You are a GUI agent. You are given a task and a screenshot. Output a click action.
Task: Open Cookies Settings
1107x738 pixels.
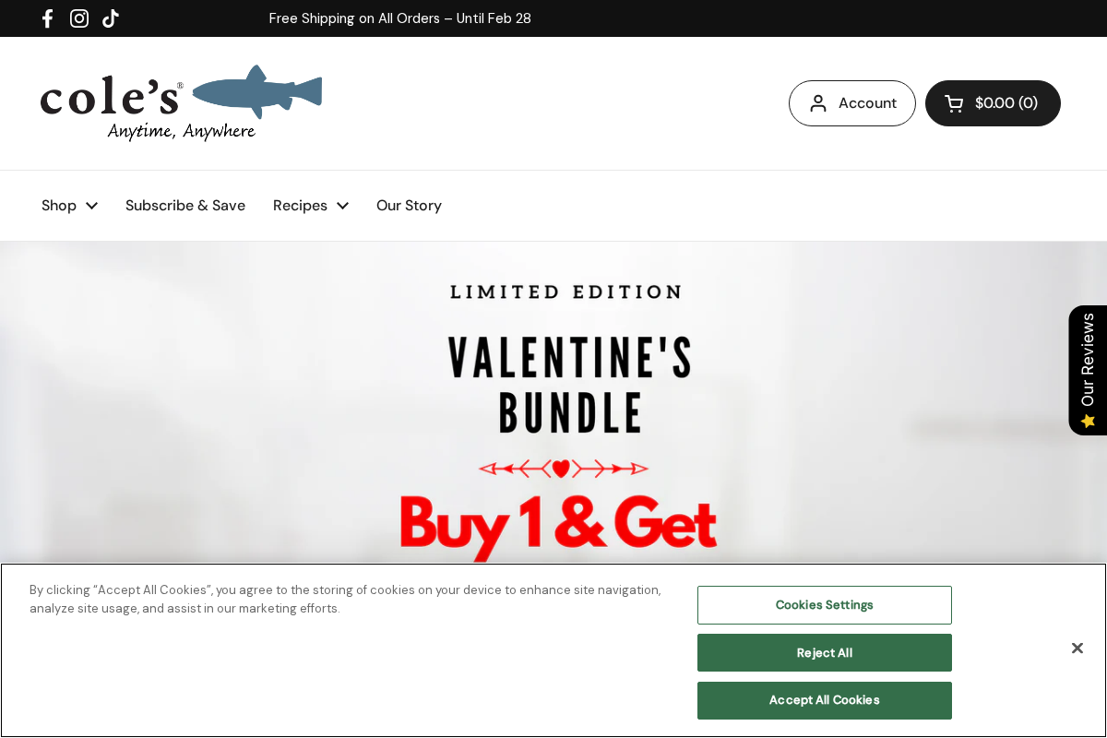[x=824, y=604]
